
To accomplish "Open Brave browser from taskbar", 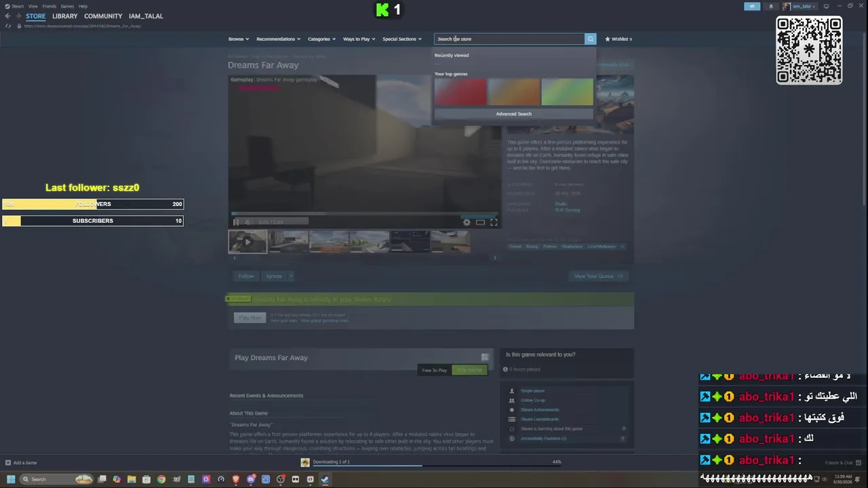I will tap(236, 479).
